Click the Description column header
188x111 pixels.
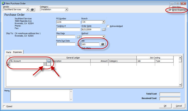(x=71, y=61)
